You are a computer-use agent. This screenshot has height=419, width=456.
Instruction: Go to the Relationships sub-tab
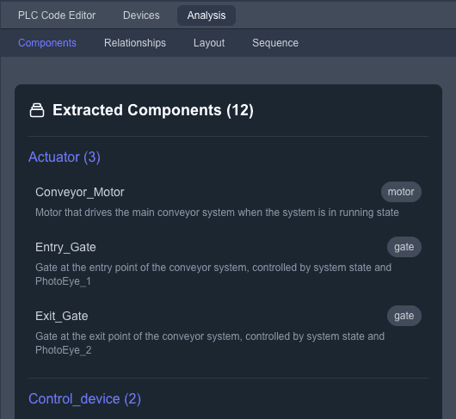tap(135, 43)
